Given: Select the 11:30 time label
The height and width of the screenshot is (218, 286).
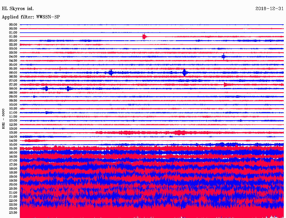Looking at the screenshot, I should (13, 117).
